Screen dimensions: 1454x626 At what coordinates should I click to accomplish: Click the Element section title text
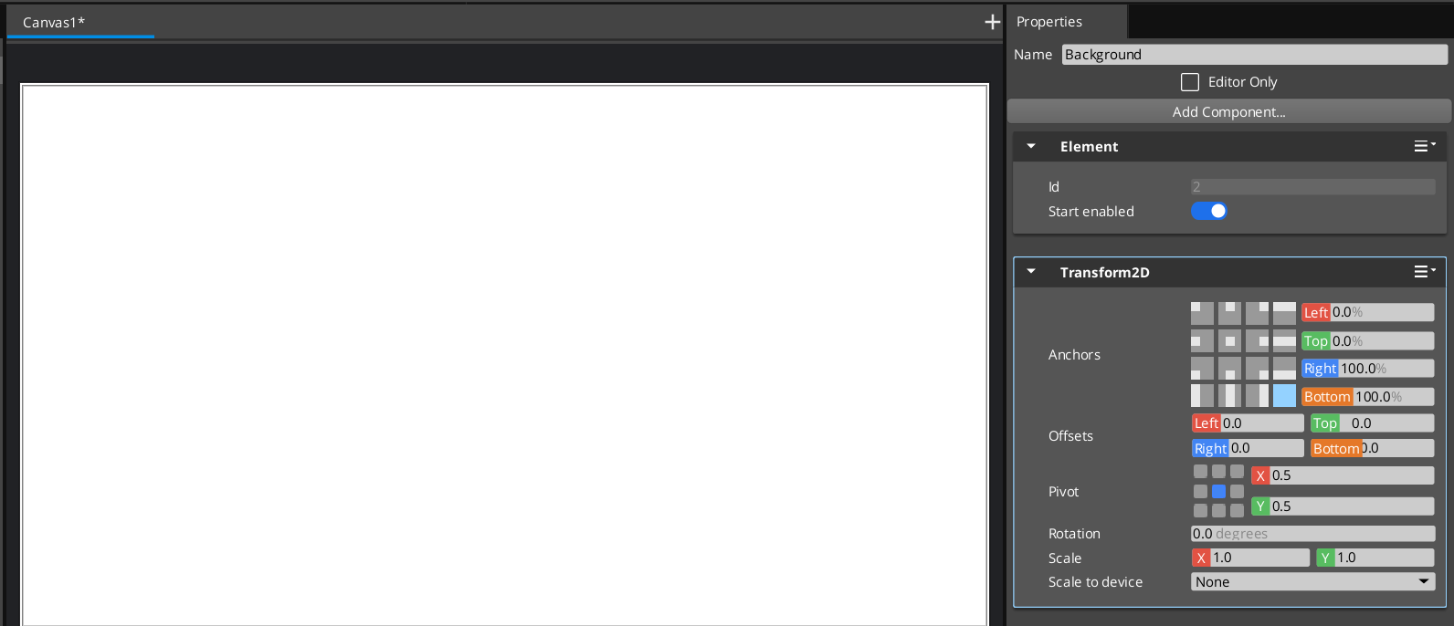pos(1089,146)
